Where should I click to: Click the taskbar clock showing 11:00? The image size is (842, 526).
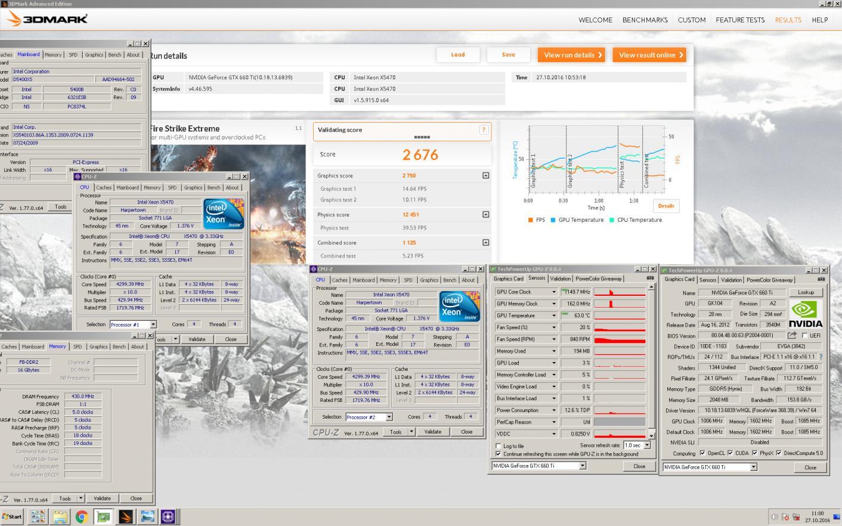click(817, 513)
